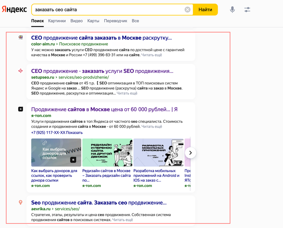Open 'Как выбрать доноров для ссылок' thumbnail
Image resolution: width=283 pixels, height=228 pixels.
56,152
